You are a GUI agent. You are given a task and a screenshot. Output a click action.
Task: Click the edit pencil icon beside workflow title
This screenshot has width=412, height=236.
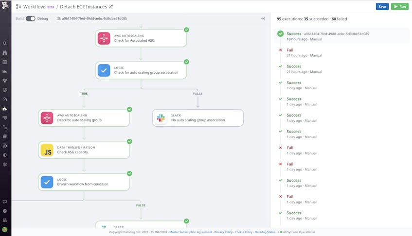[x=111, y=7]
